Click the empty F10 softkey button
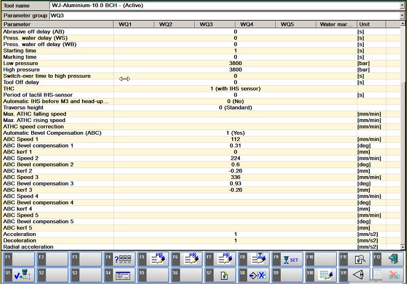Viewport: 407px width, 284px height. tap(321, 259)
